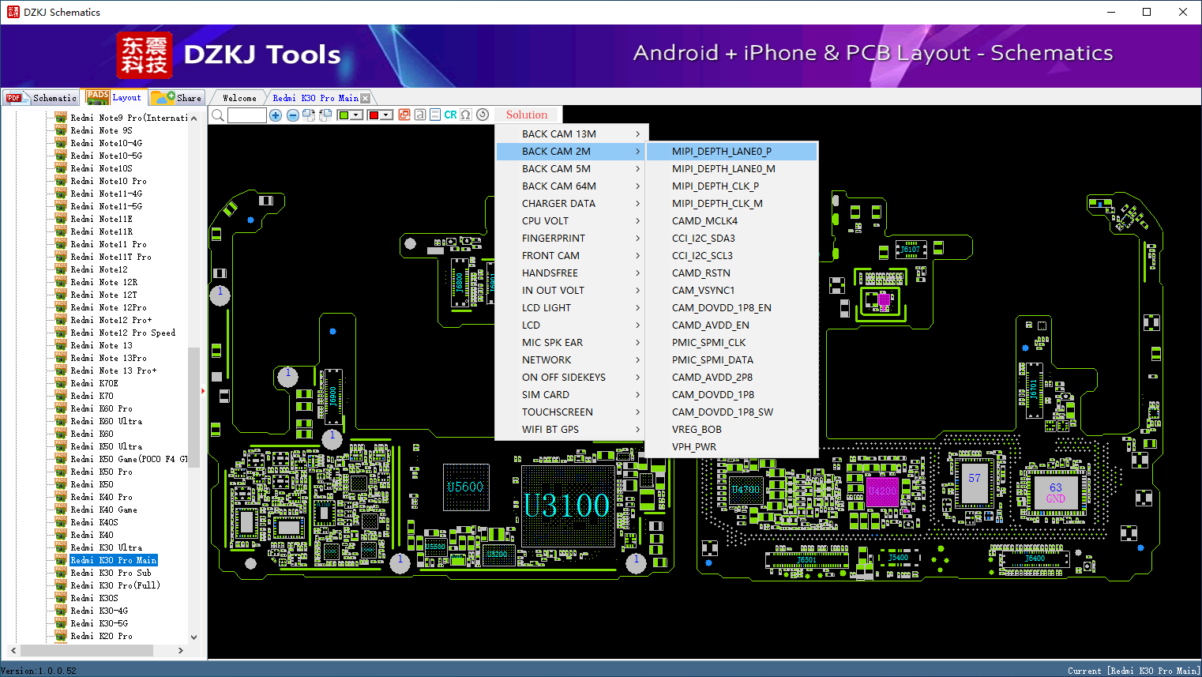Open the green color dropdown
Viewport: 1202px width, 677px height.
pos(356,115)
